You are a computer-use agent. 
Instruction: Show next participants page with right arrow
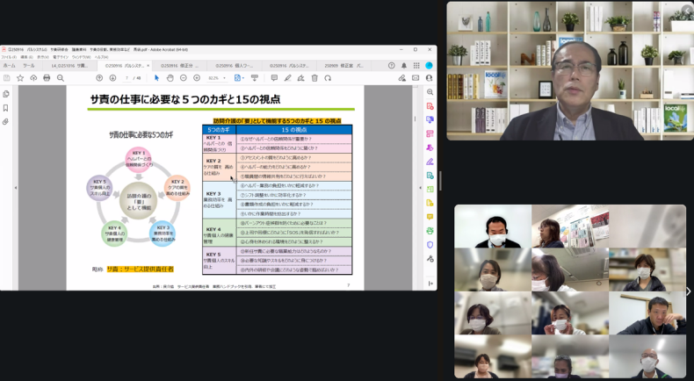[688, 291]
